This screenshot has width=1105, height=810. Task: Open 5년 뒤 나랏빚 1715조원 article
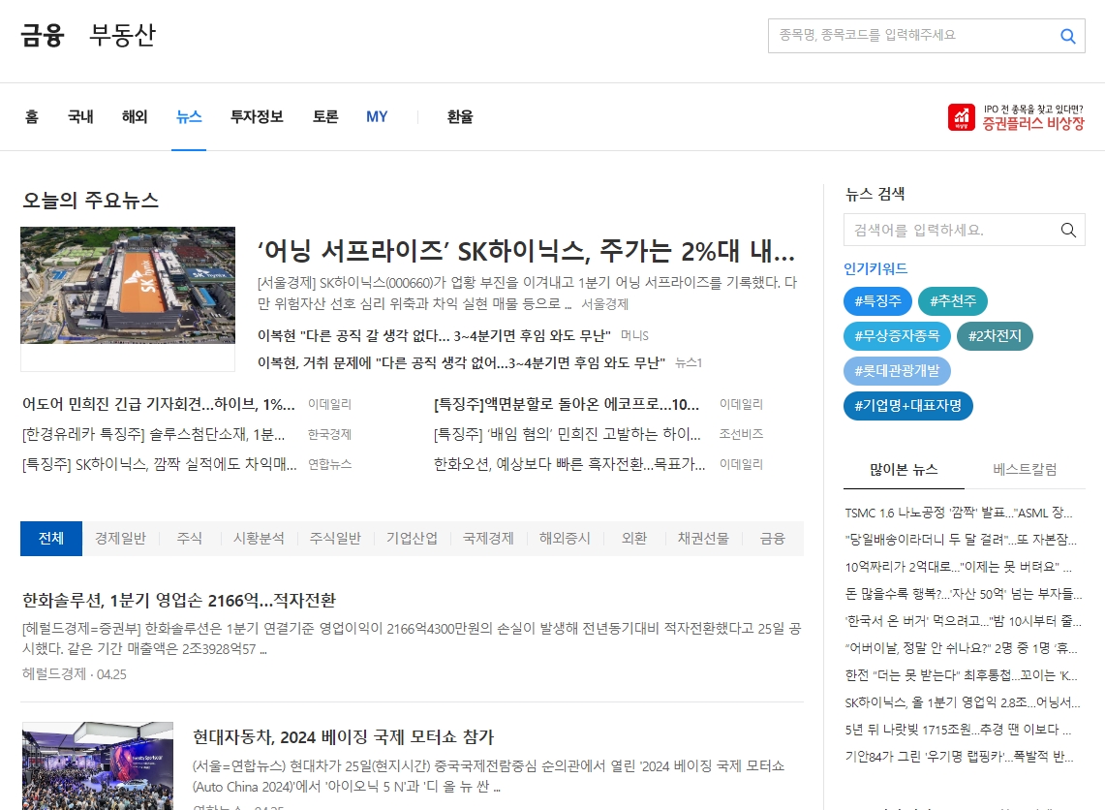pos(959,731)
